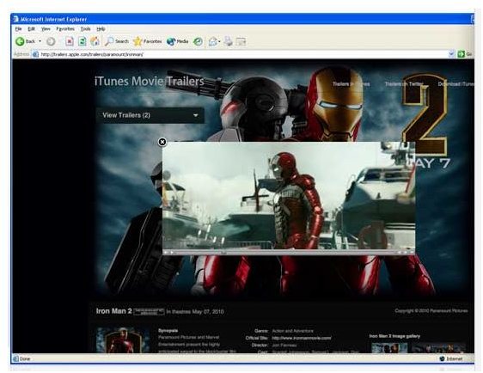Click the green Go button
Screen dimensions: 483x373
point(464,54)
